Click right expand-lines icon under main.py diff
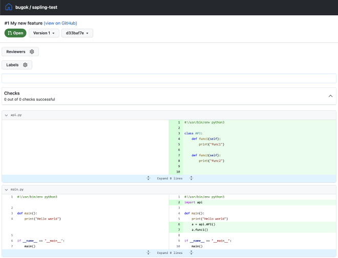The width and height of the screenshot is (338, 258). pyautogui.click(x=191, y=252)
